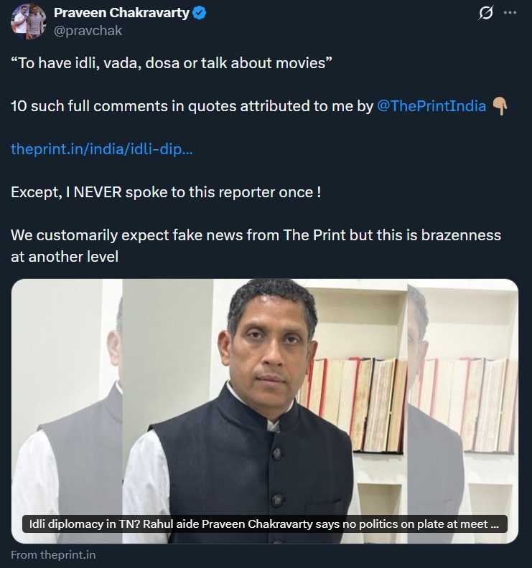
Task: Click the 'To have idli, vada, dosa' quote line
Action: (x=172, y=63)
